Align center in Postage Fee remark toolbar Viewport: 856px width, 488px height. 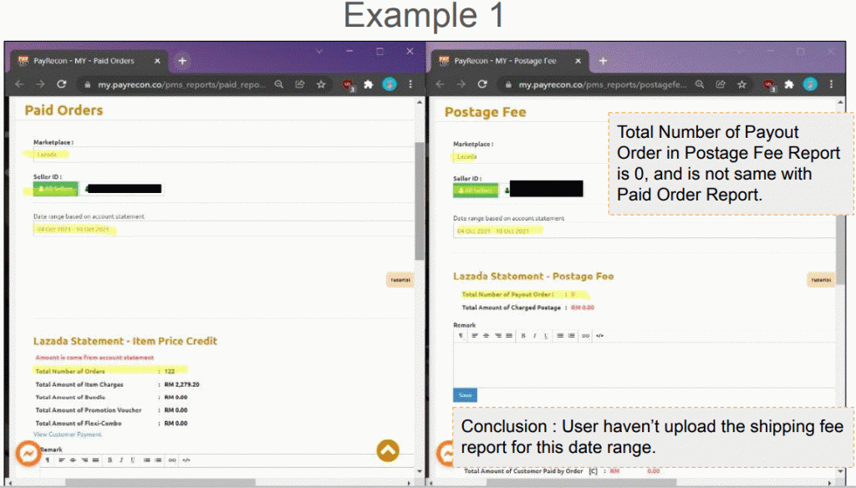pos(486,336)
